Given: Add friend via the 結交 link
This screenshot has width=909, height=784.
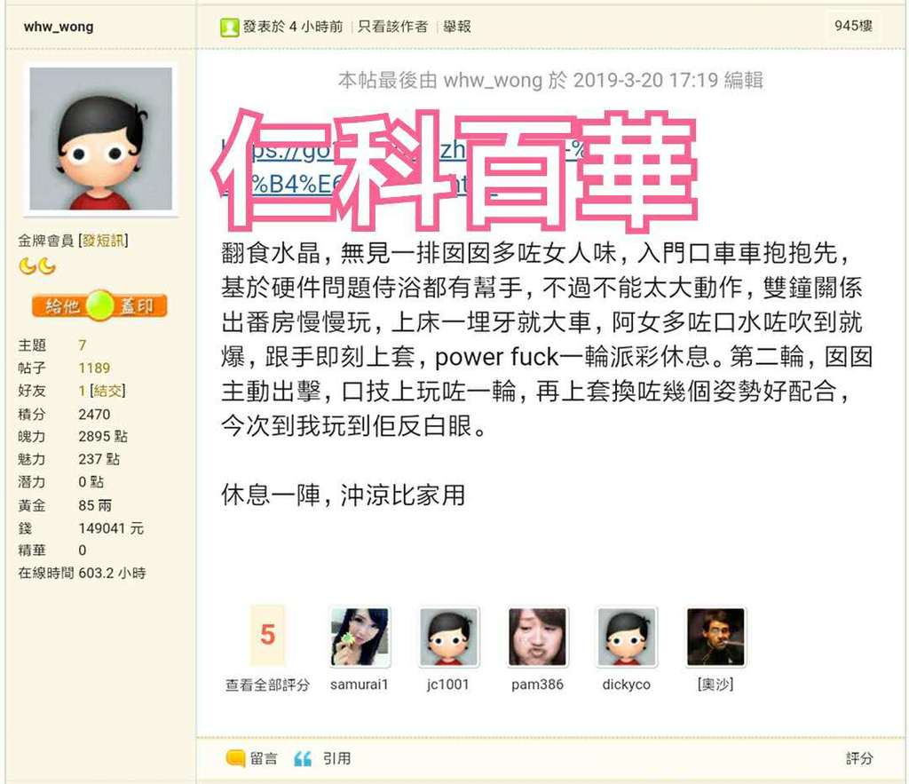Looking at the screenshot, I should tap(107, 391).
